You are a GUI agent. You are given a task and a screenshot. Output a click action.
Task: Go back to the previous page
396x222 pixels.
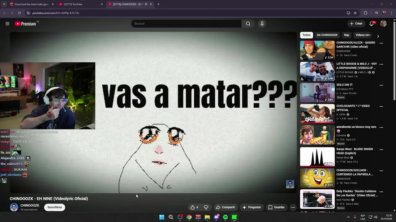tap(4, 13)
